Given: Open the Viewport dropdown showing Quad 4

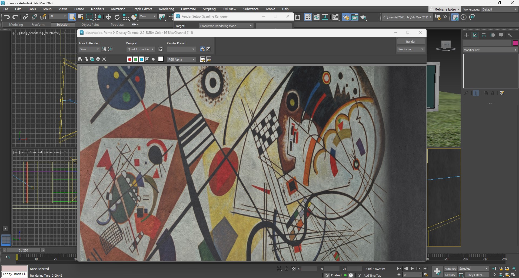Looking at the screenshot, I should pyautogui.click(x=141, y=49).
